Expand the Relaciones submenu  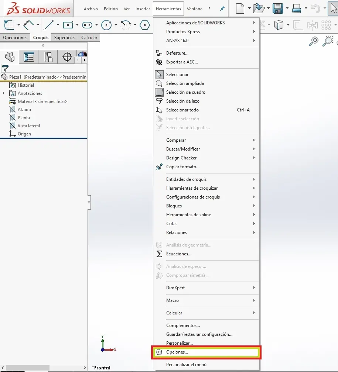tap(177, 232)
